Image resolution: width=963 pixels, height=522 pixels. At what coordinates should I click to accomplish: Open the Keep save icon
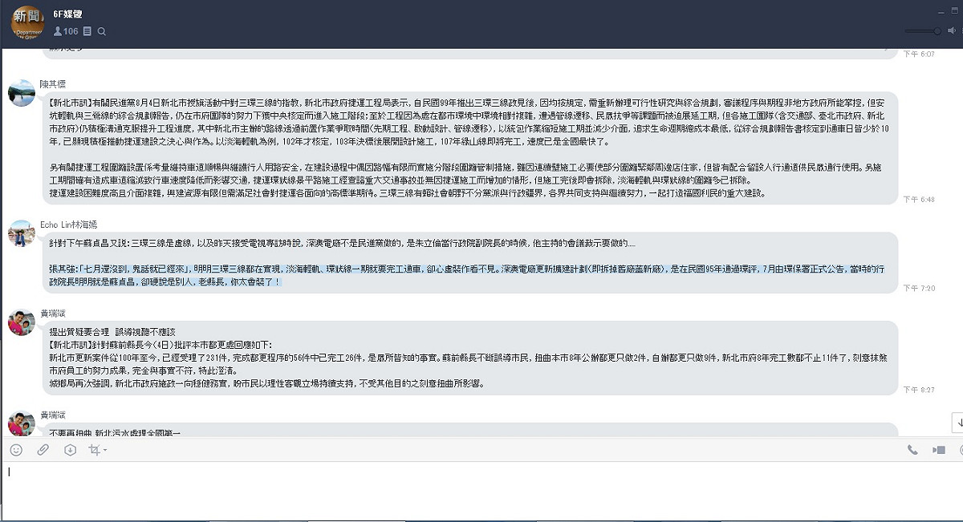point(70,450)
